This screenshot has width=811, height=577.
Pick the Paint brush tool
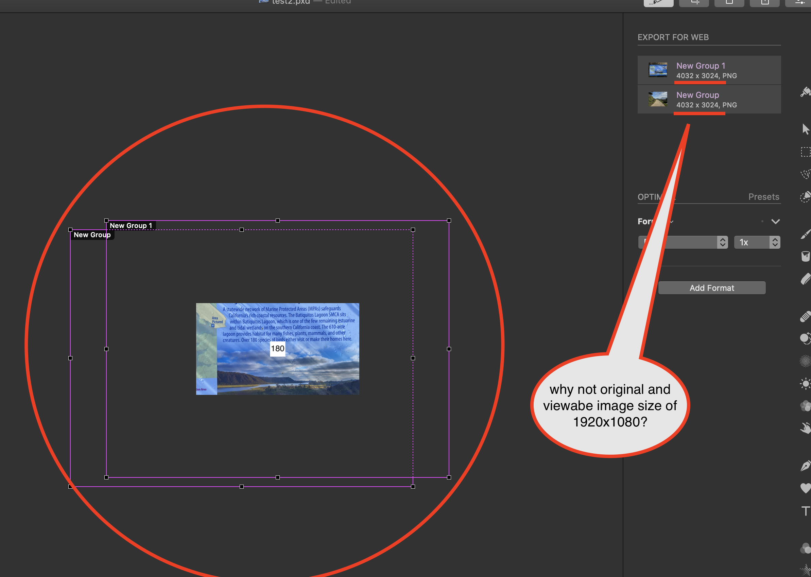(x=806, y=234)
